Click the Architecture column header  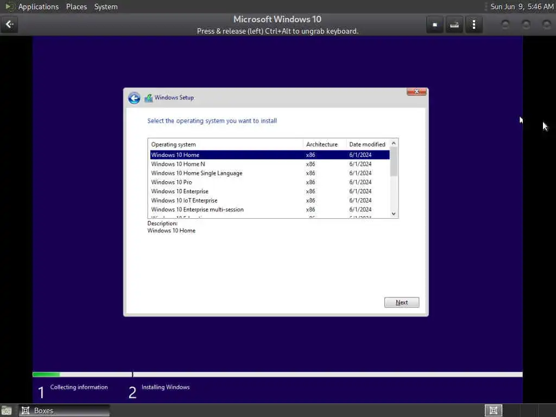324,144
